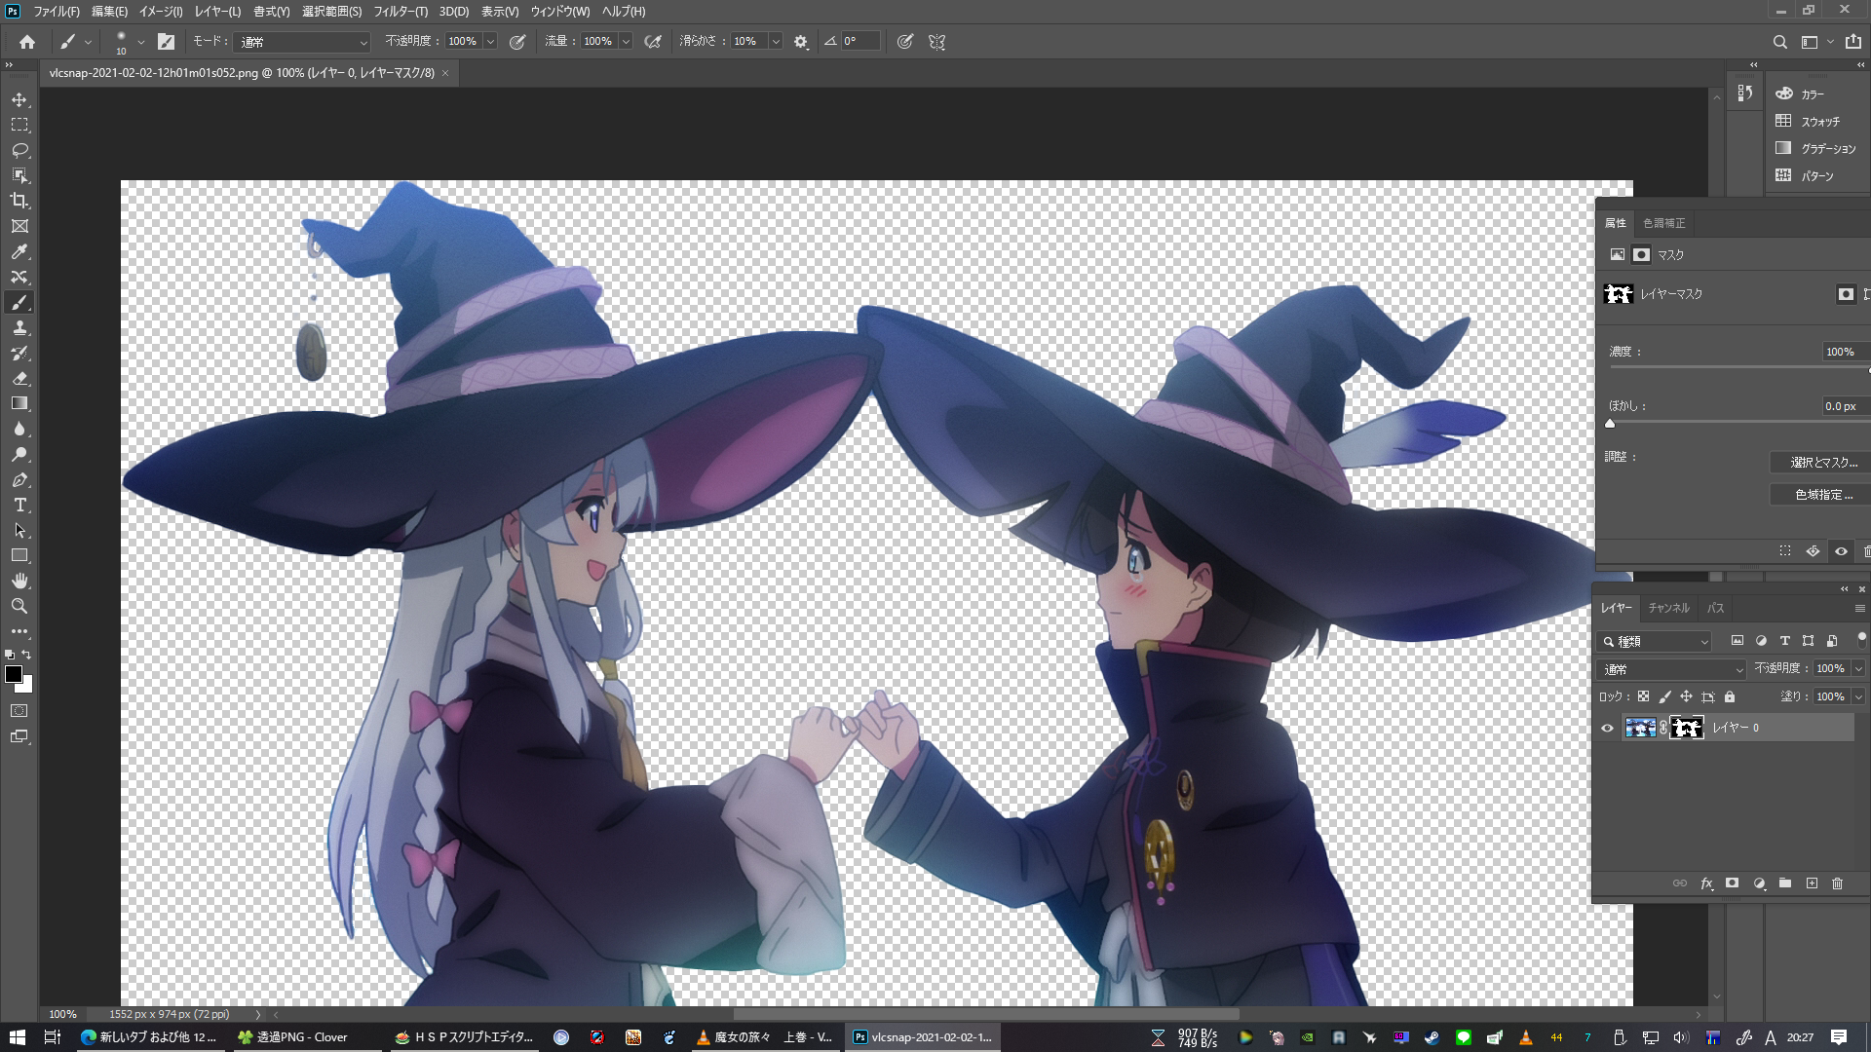Open the brush mode 通常 dropdown
This screenshot has height=1052, width=1871.
[x=303, y=42]
